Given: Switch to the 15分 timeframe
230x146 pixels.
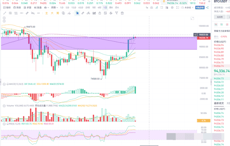Looking at the screenshot, I should tap(73, 7).
